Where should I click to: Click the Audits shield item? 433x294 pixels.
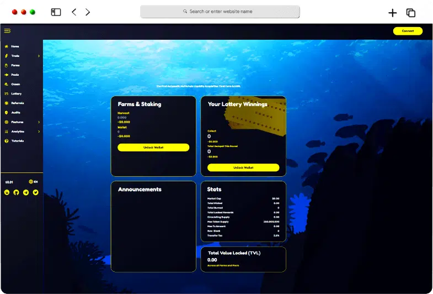pyautogui.click(x=15, y=112)
